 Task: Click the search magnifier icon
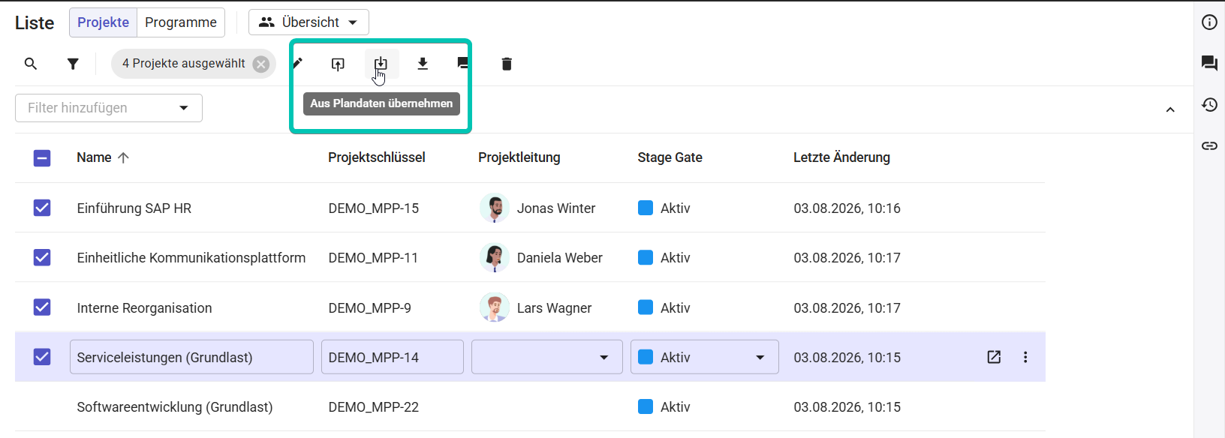point(31,64)
